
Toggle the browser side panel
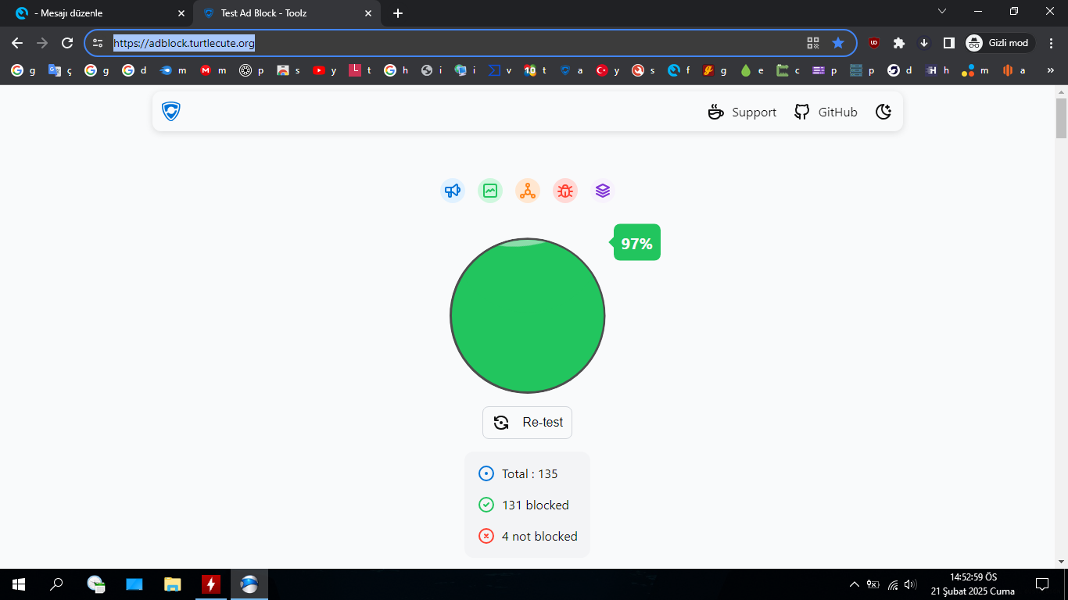point(949,43)
